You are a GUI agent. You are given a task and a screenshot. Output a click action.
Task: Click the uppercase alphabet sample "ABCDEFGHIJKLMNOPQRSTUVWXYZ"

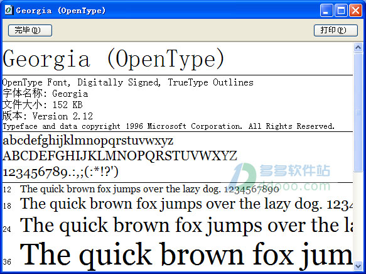[x=120, y=156]
